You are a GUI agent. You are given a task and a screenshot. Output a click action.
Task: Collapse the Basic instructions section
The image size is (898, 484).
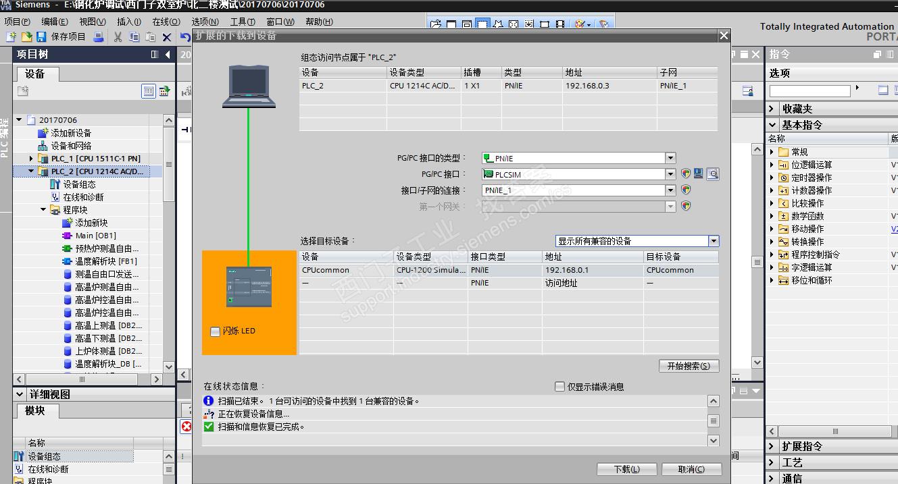click(x=773, y=125)
